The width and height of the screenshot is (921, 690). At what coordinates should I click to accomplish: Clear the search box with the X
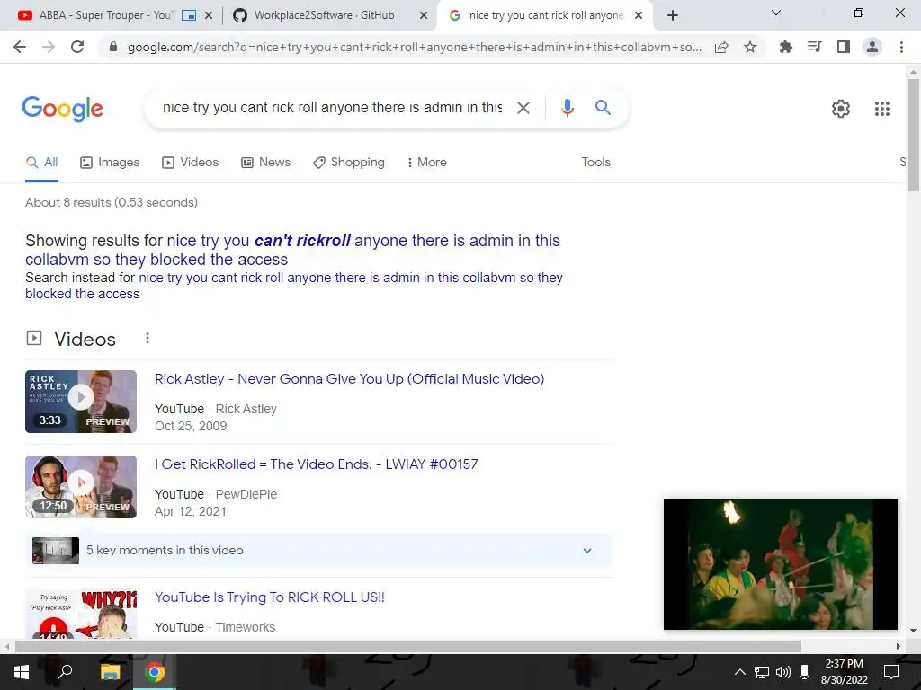pos(523,108)
